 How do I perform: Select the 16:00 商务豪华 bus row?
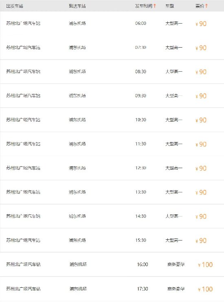point(112,264)
